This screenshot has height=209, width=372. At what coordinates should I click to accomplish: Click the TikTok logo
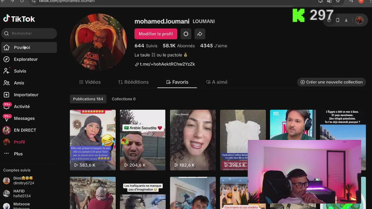pyautogui.click(x=19, y=19)
